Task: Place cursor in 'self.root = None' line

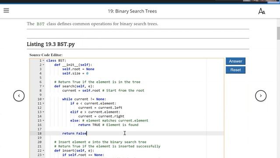Action: point(78,69)
